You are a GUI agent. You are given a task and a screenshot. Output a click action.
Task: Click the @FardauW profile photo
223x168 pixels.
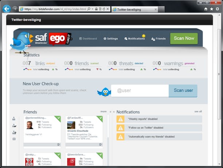pyautogui.click(x=71, y=125)
